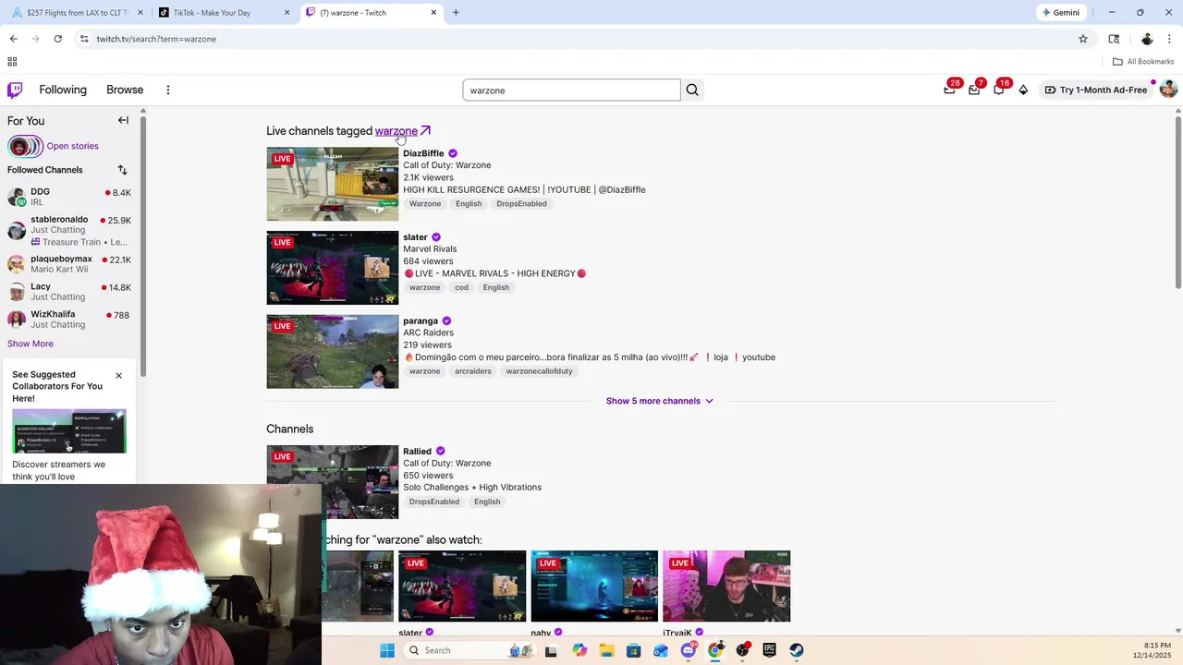
Task: Open Twitch notifications inbox with 28 badge
Action: tap(949, 90)
